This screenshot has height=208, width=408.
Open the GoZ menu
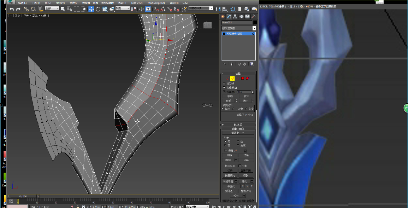pos(185,3)
